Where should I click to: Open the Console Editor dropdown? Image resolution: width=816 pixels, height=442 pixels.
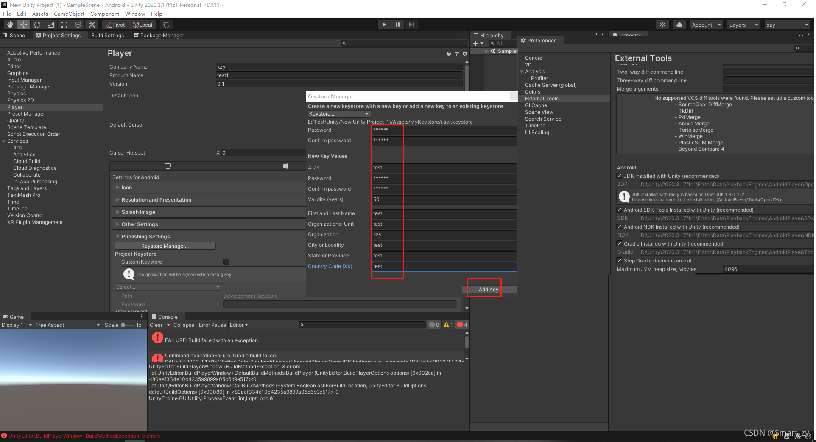[x=239, y=325]
